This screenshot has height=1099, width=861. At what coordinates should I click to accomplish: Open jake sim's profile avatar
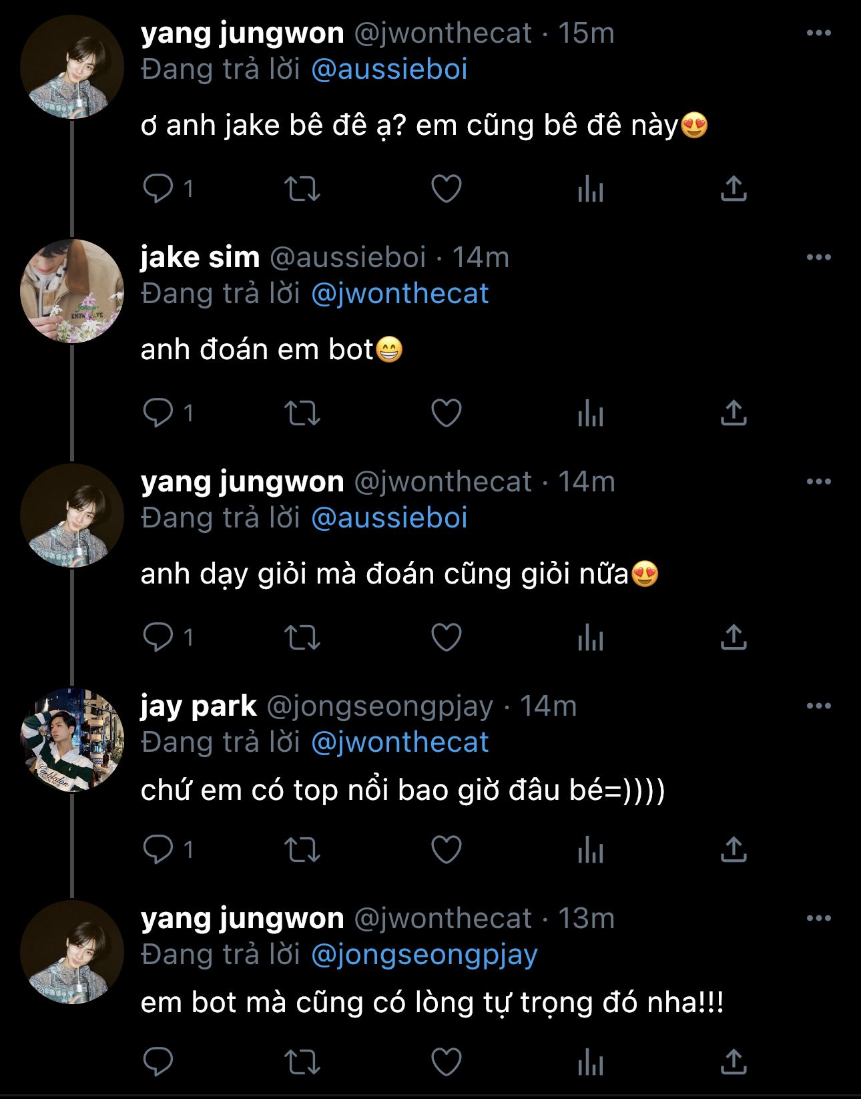[72, 291]
